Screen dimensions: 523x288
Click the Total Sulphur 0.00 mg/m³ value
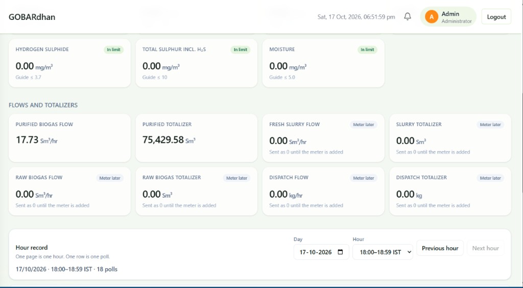click(161, 66)
